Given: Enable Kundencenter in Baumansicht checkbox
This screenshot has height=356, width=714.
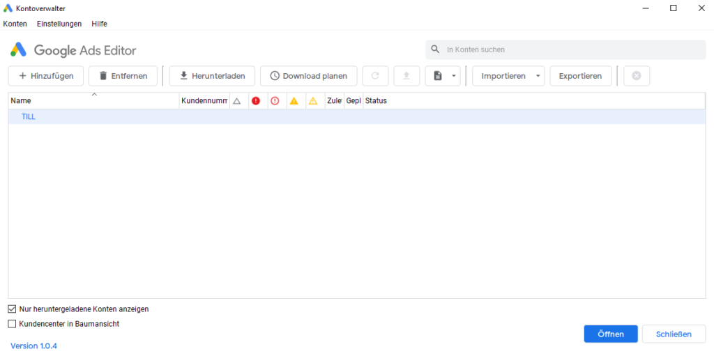Looking at the screenshot, I should [x=13, y=324].
